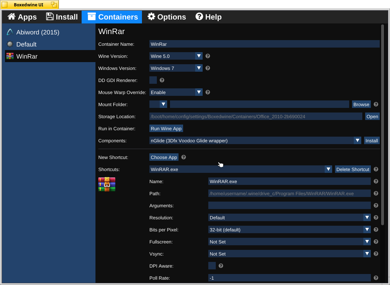Show help for Mount Folder
The width and height of the screenshot is (390, 285).
coord(376,104)
